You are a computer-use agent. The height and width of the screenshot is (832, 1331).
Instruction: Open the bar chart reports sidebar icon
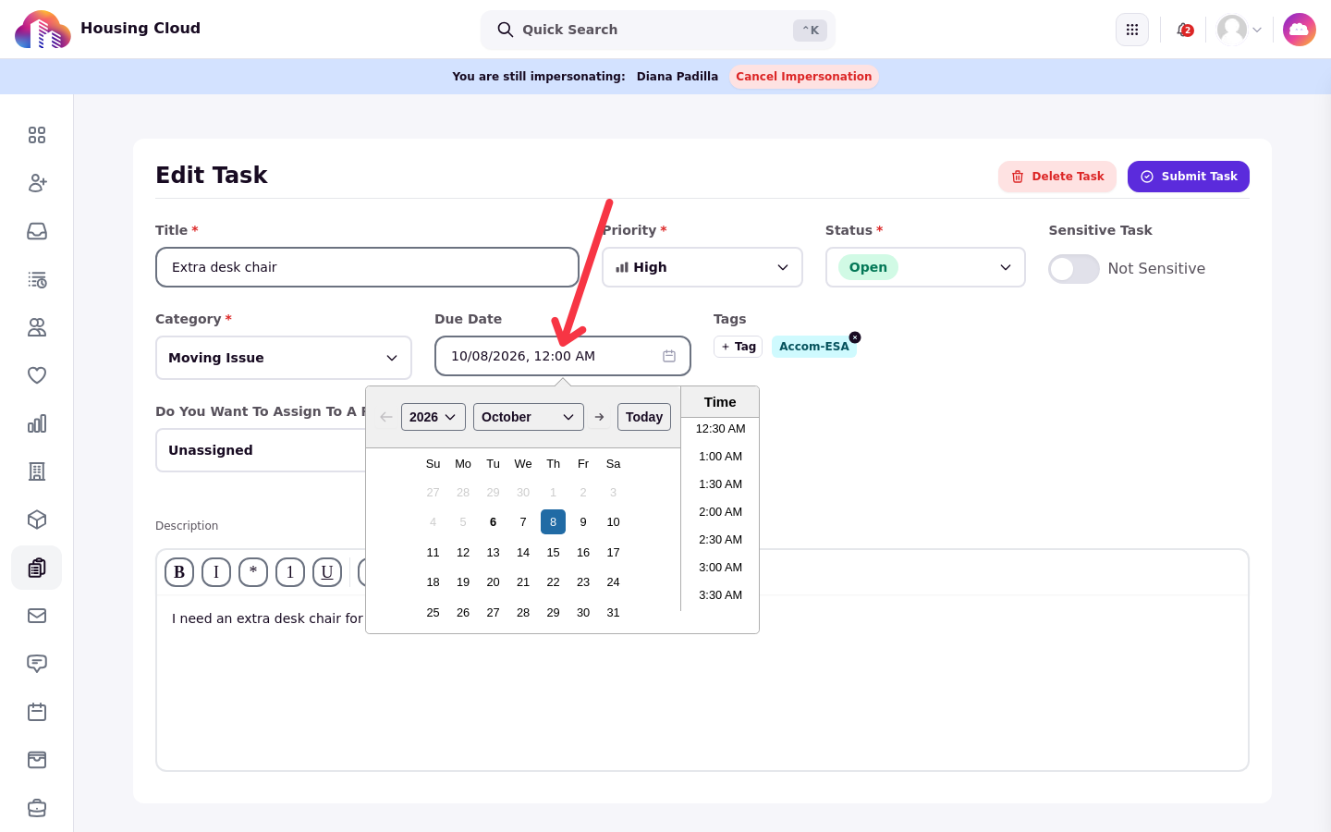pos(37,423)
